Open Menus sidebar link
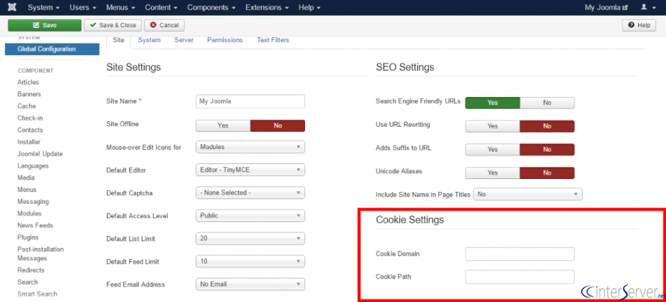The image size is (666, 302). pos(27,189)
